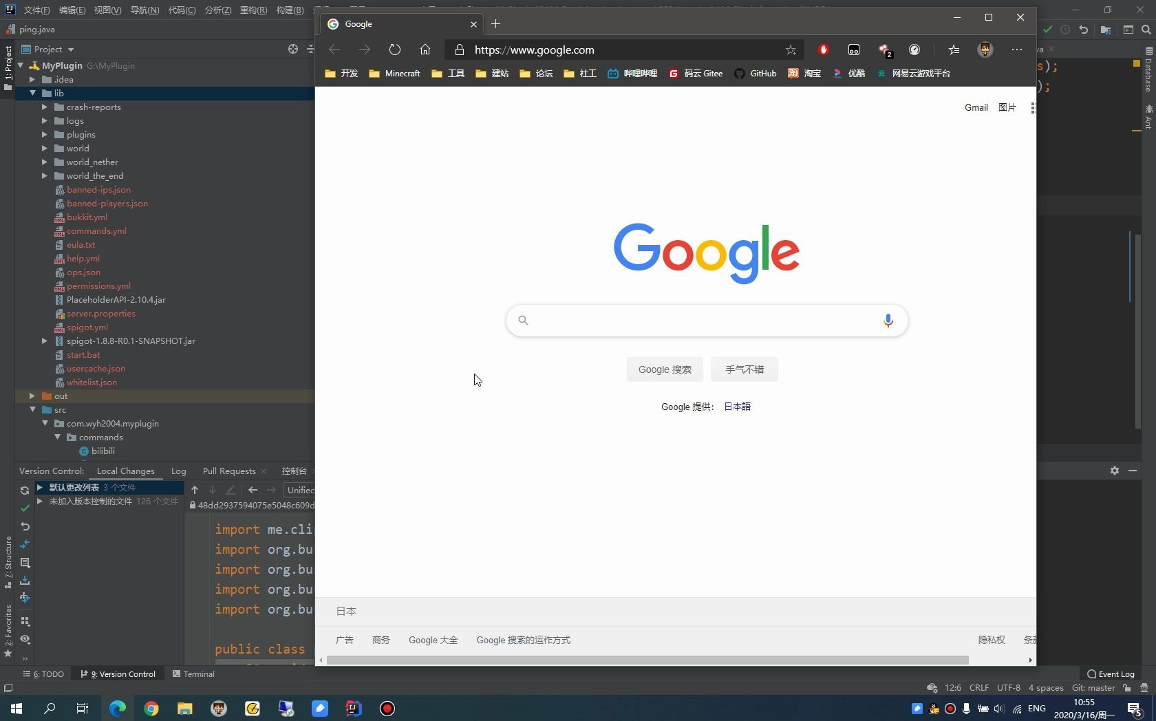Open browser settings three-dots menu

point(1016,50)
